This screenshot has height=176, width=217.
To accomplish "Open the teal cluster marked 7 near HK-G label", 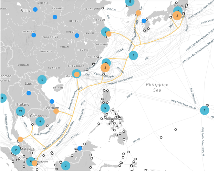I will 205,110.
